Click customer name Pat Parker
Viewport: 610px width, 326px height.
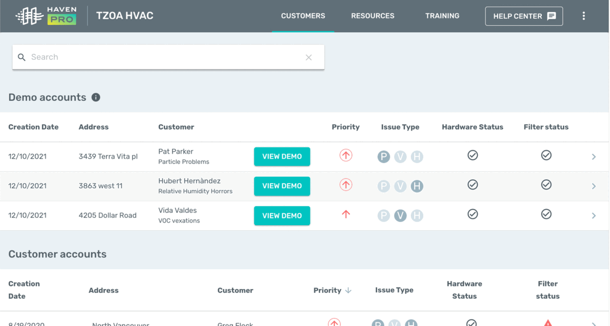(176, 152)
